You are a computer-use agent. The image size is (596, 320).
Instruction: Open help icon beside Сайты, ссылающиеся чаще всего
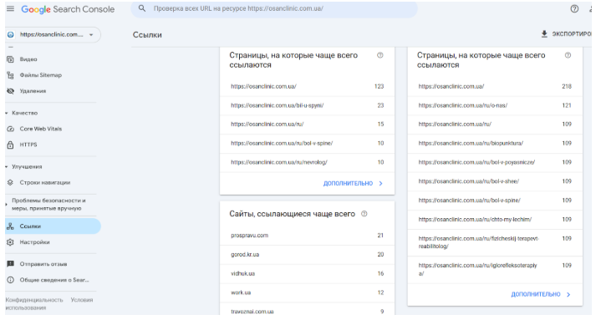(364, 214)
